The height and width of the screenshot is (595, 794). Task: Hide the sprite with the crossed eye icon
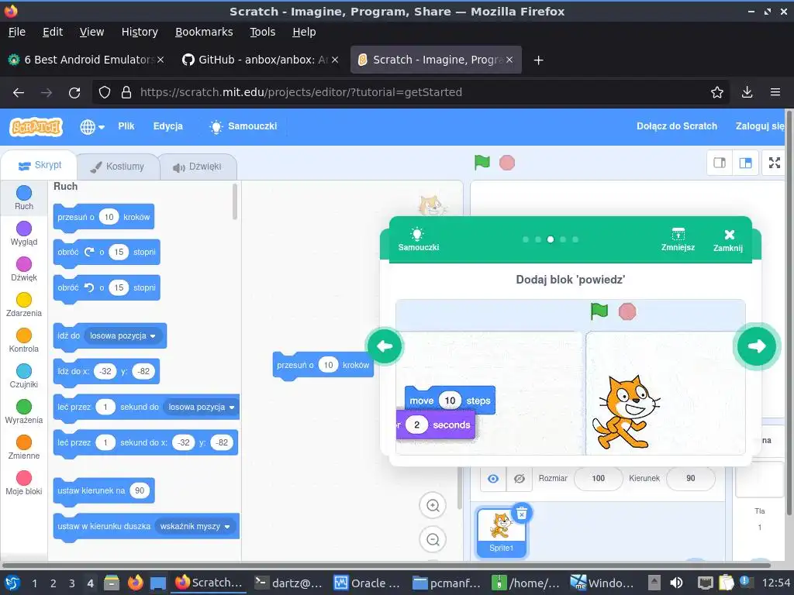[519, 478]
